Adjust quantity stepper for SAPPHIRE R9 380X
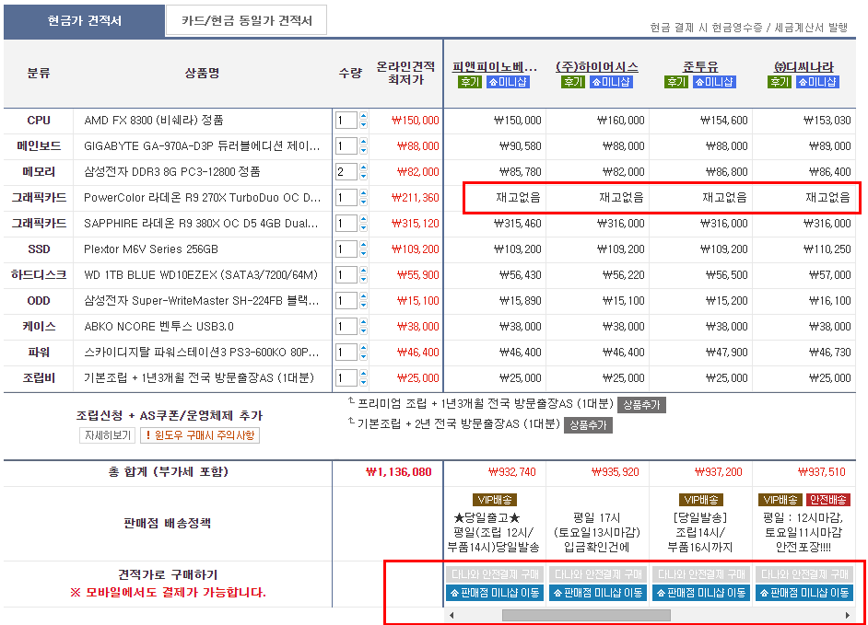Screen dimensions: 868x625 point(363,224)
